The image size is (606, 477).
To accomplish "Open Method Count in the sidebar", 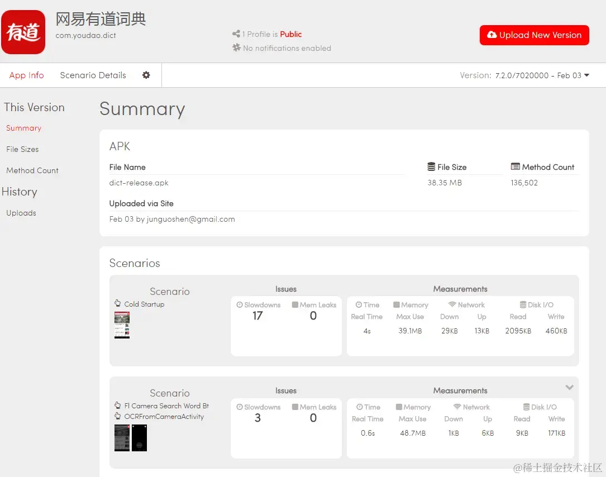I will [x=32, y=170].
